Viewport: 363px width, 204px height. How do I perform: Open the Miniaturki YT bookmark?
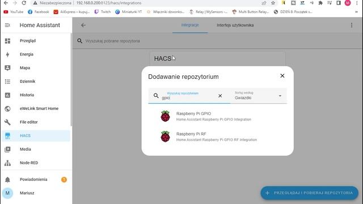[129, 12]
